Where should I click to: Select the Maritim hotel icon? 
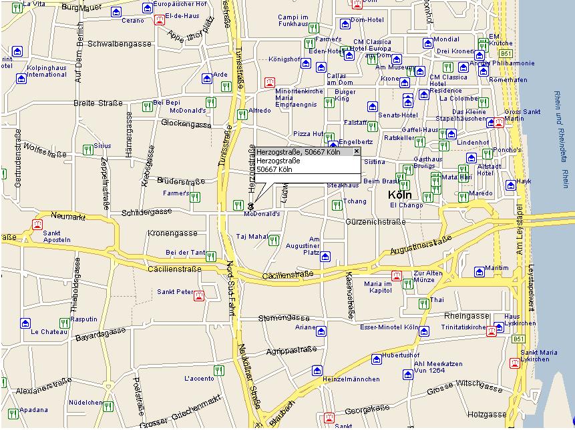click(480, 271)
